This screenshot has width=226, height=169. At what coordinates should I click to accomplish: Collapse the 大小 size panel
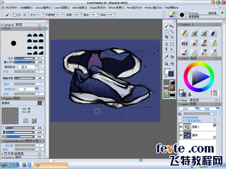click(2, 29)
